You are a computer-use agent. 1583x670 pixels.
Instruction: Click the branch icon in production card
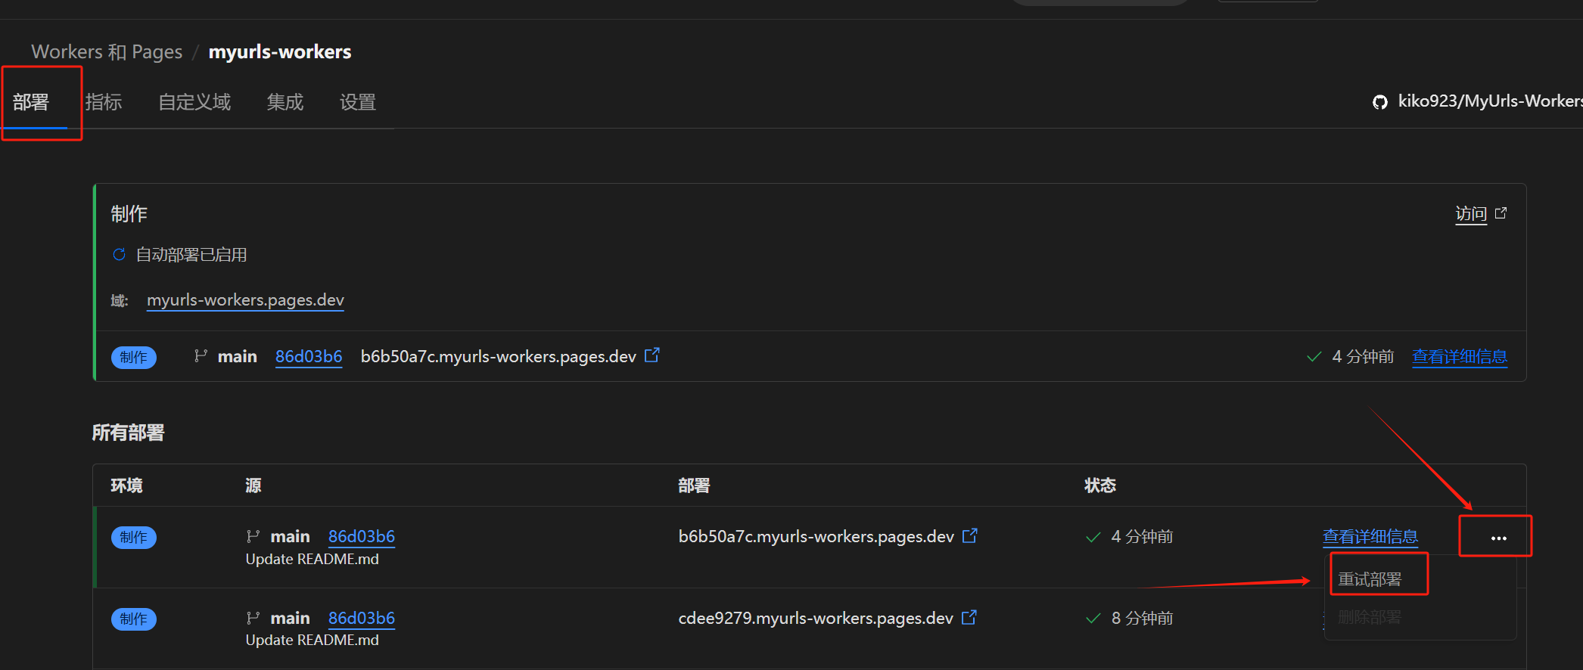201,355
